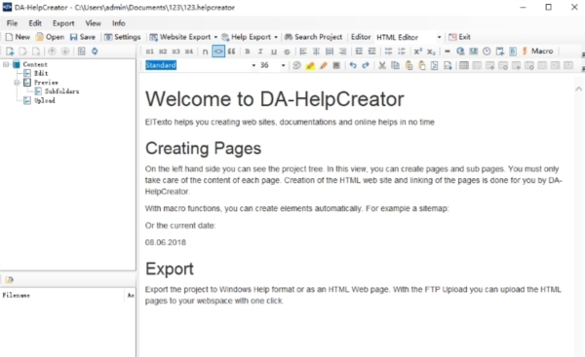This screenshot has height=357, width=585.
Task: Toggle underline formatting
Action: pos(274,52)
